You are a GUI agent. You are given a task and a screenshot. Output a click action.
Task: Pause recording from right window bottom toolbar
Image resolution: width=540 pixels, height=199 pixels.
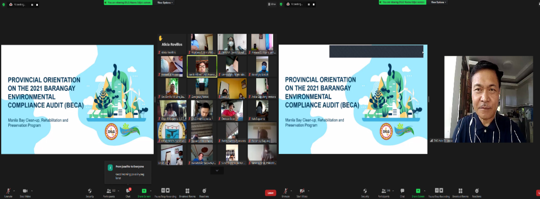coord(436,190)
